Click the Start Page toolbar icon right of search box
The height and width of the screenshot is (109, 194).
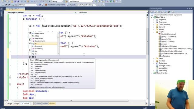96,1
